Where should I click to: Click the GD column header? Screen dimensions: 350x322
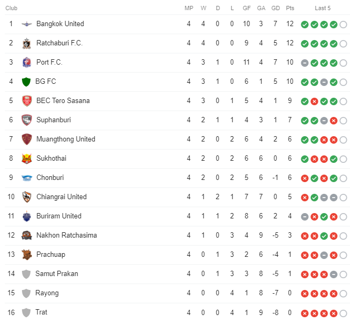coord(276,8)
